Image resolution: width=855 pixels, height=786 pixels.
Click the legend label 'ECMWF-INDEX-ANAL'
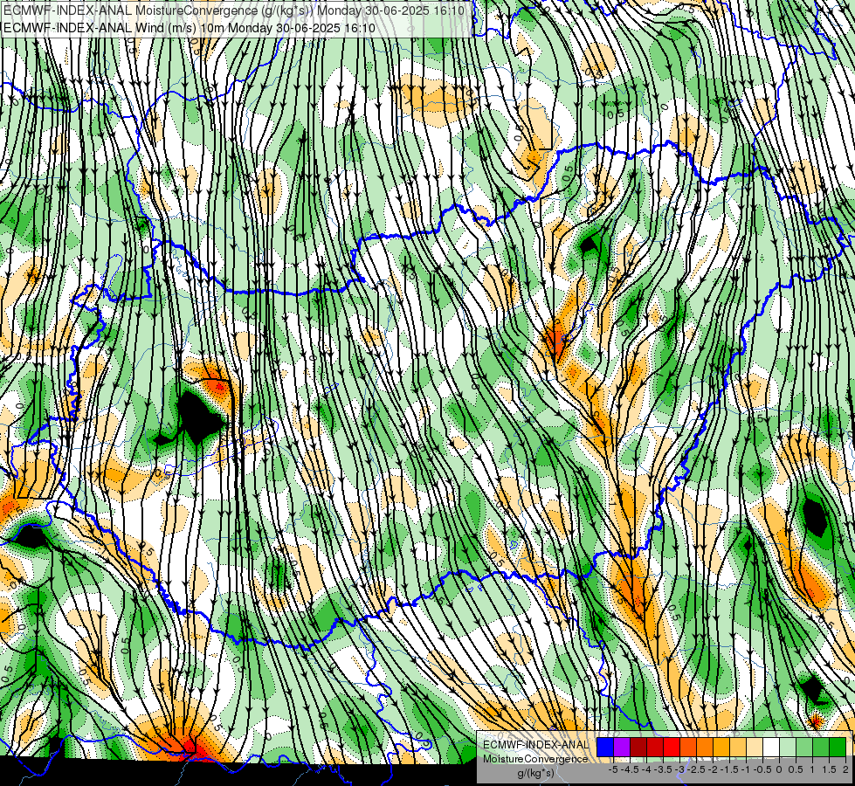[x=535, y=745]
